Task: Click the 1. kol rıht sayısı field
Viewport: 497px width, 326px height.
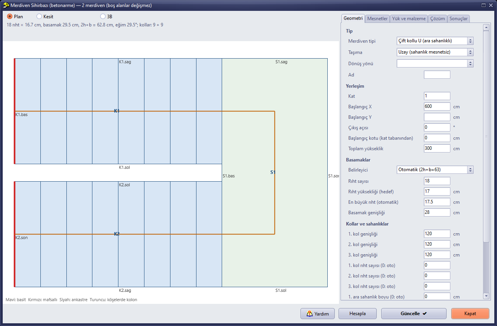Action: point(437,265)
